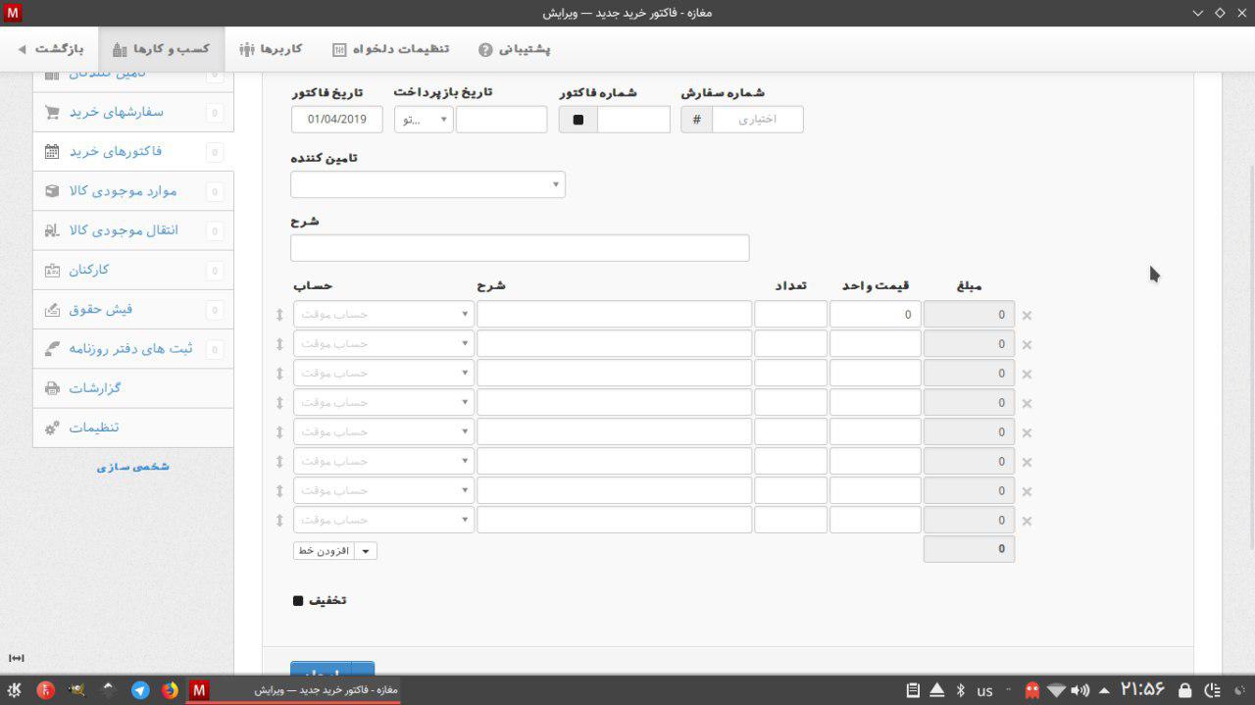
Task: Click the main شرح description field
Action: (x=520, y=248)
